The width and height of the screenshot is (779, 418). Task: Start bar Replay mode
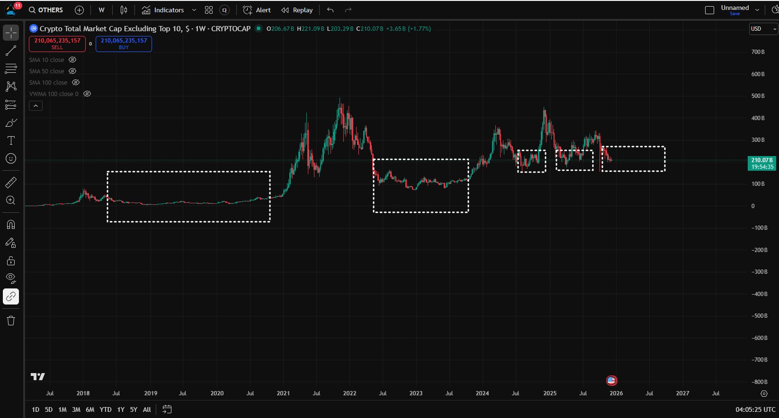(297, 10)
